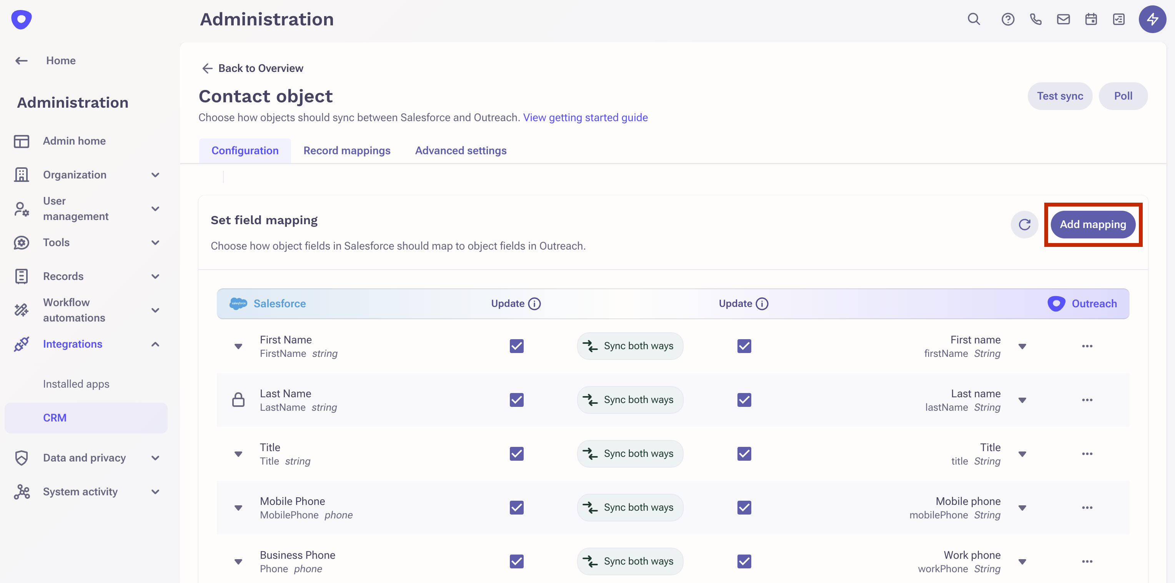Click the info icon beside the Outreach Update column
Image resolution: width=1175 pixels, height=583 pixels.
762,304
